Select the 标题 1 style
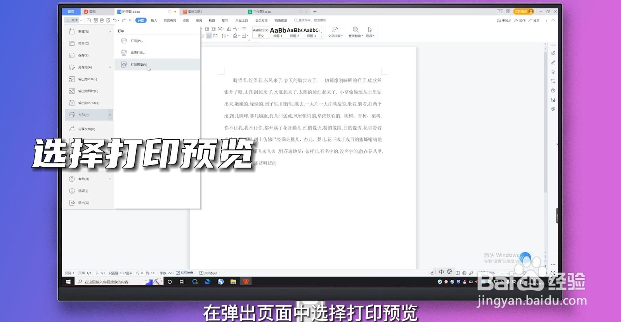 pyautogui.click(x=278, y=33)
